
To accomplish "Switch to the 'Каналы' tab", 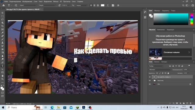I will click(157, 62).
